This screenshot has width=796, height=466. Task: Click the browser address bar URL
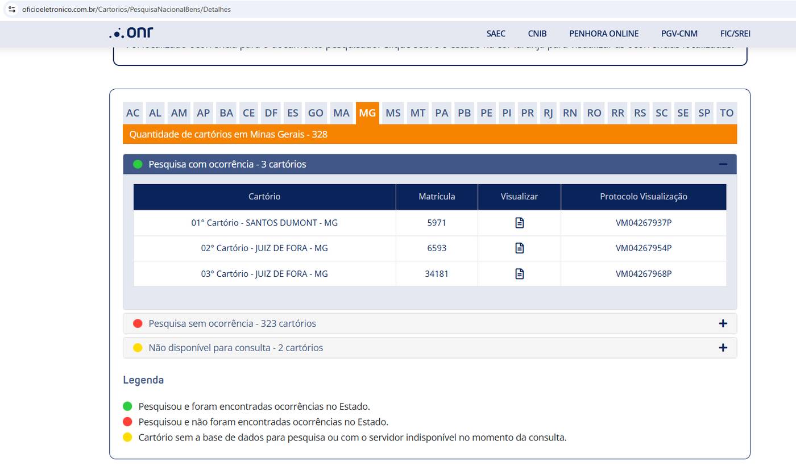point(126,10)
